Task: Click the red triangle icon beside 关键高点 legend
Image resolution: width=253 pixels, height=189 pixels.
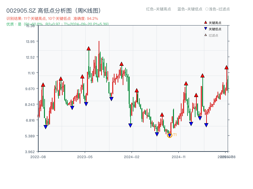Action: pos(205,22)
